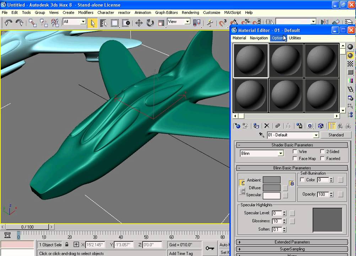356x256 pixels.
Task: Click the Opacity map button
Action: coord(340,194)
